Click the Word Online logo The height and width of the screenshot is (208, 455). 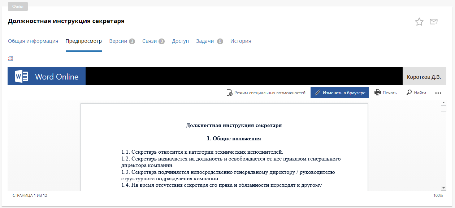46,76
